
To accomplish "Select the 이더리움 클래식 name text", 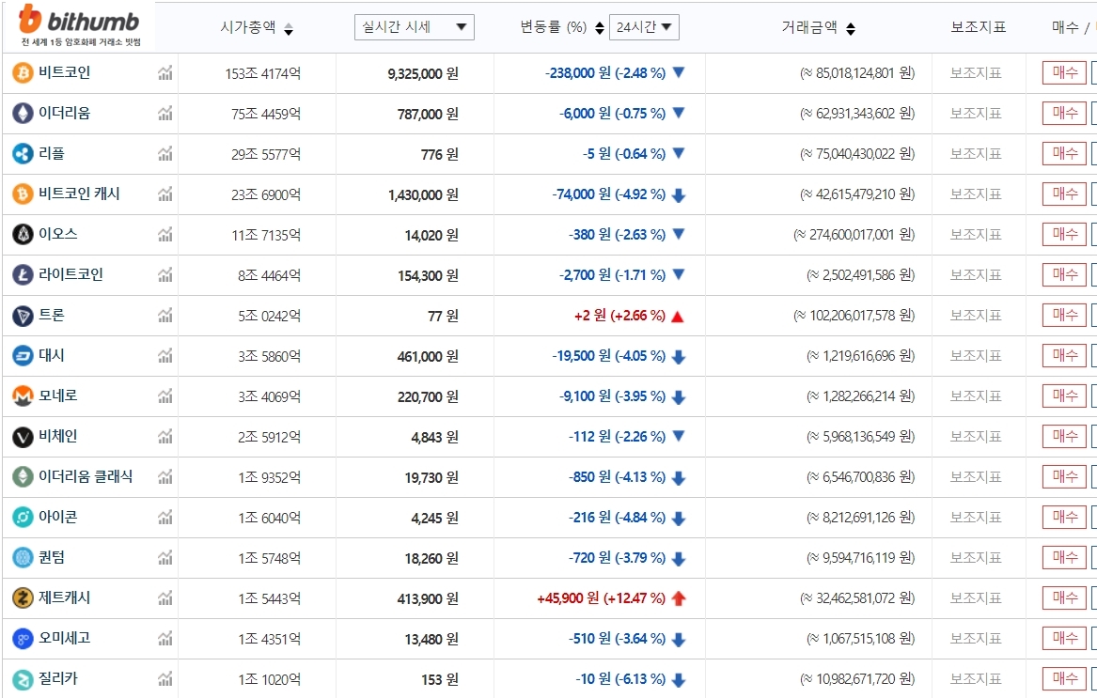I will pyautogui.click(x=86, y=477).
